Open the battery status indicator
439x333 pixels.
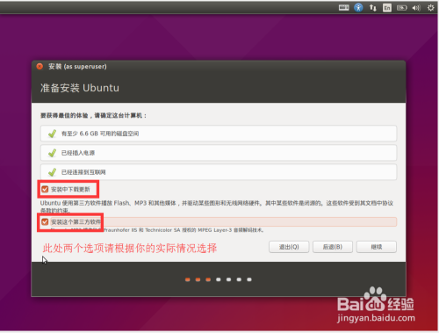[x=401, y=8]
